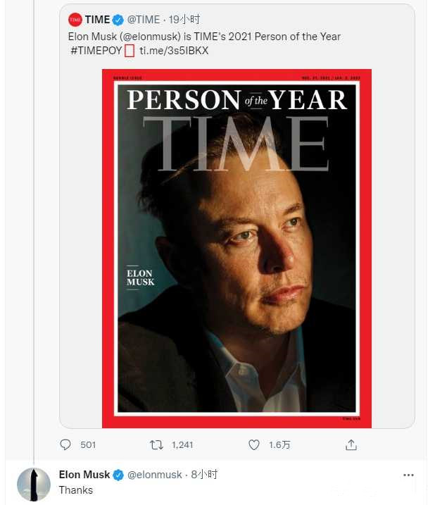This screenshot has width=435, height=505.
Task: Retweet the TIME tweet via retweet icon
Action: pyautogui.click(x=156, y=444)
